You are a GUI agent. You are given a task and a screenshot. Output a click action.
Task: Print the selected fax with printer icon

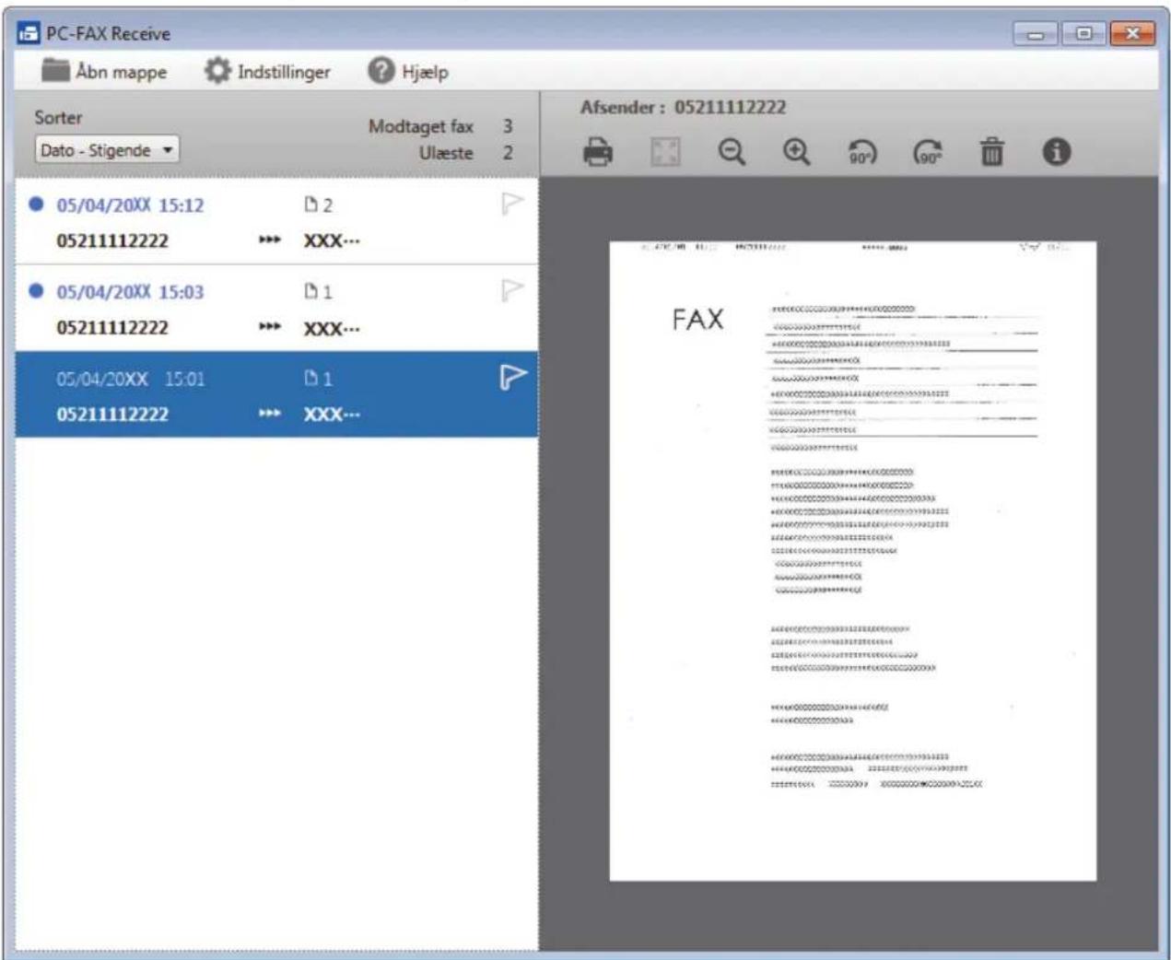(598, 152)
